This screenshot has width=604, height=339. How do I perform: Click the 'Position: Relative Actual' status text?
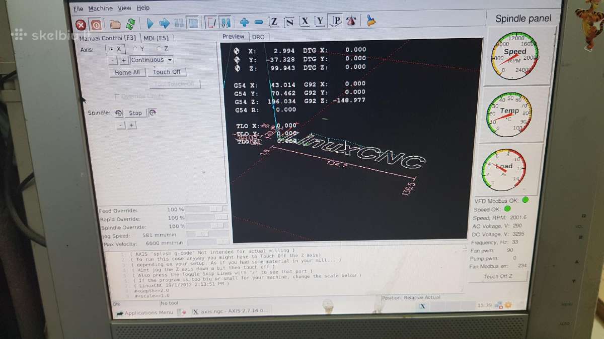410,297
